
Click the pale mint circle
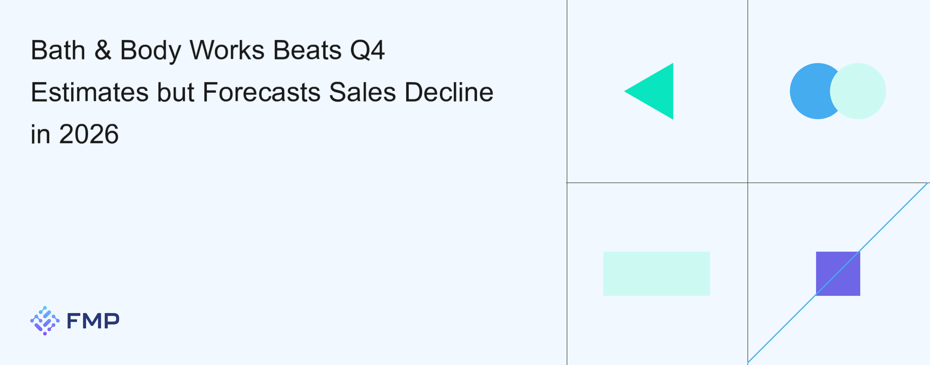[x=859, y=91]
